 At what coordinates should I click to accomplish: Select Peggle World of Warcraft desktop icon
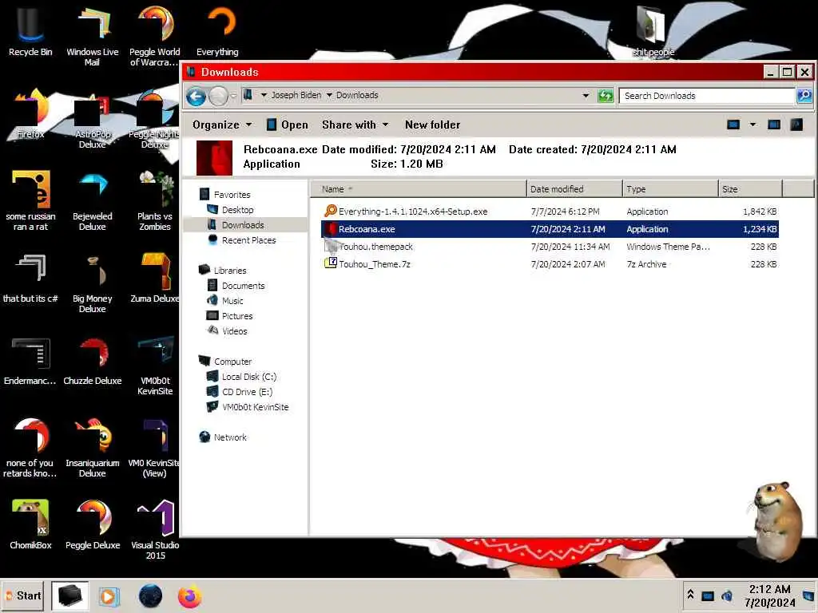pyautogui.click(x=154, y=37)
